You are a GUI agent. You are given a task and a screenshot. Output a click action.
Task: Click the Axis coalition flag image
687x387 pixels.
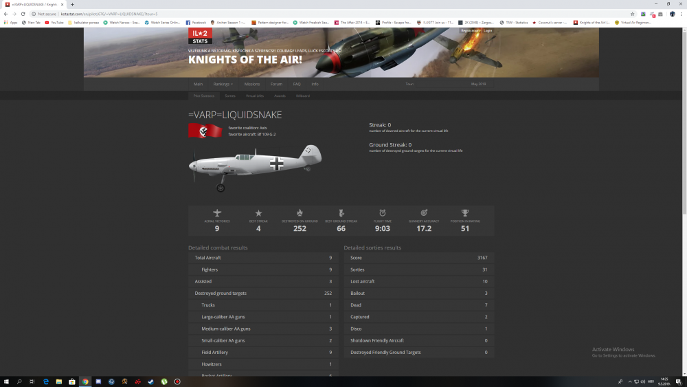click(206, 131)
